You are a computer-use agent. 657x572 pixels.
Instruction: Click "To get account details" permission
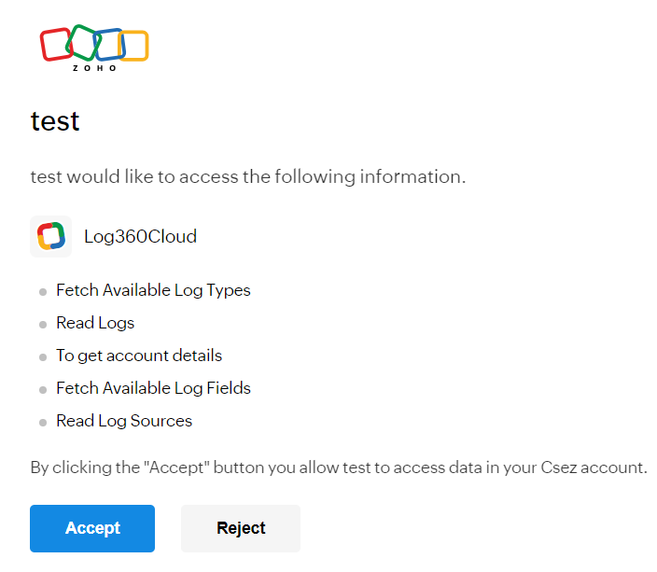click(139, 356)
